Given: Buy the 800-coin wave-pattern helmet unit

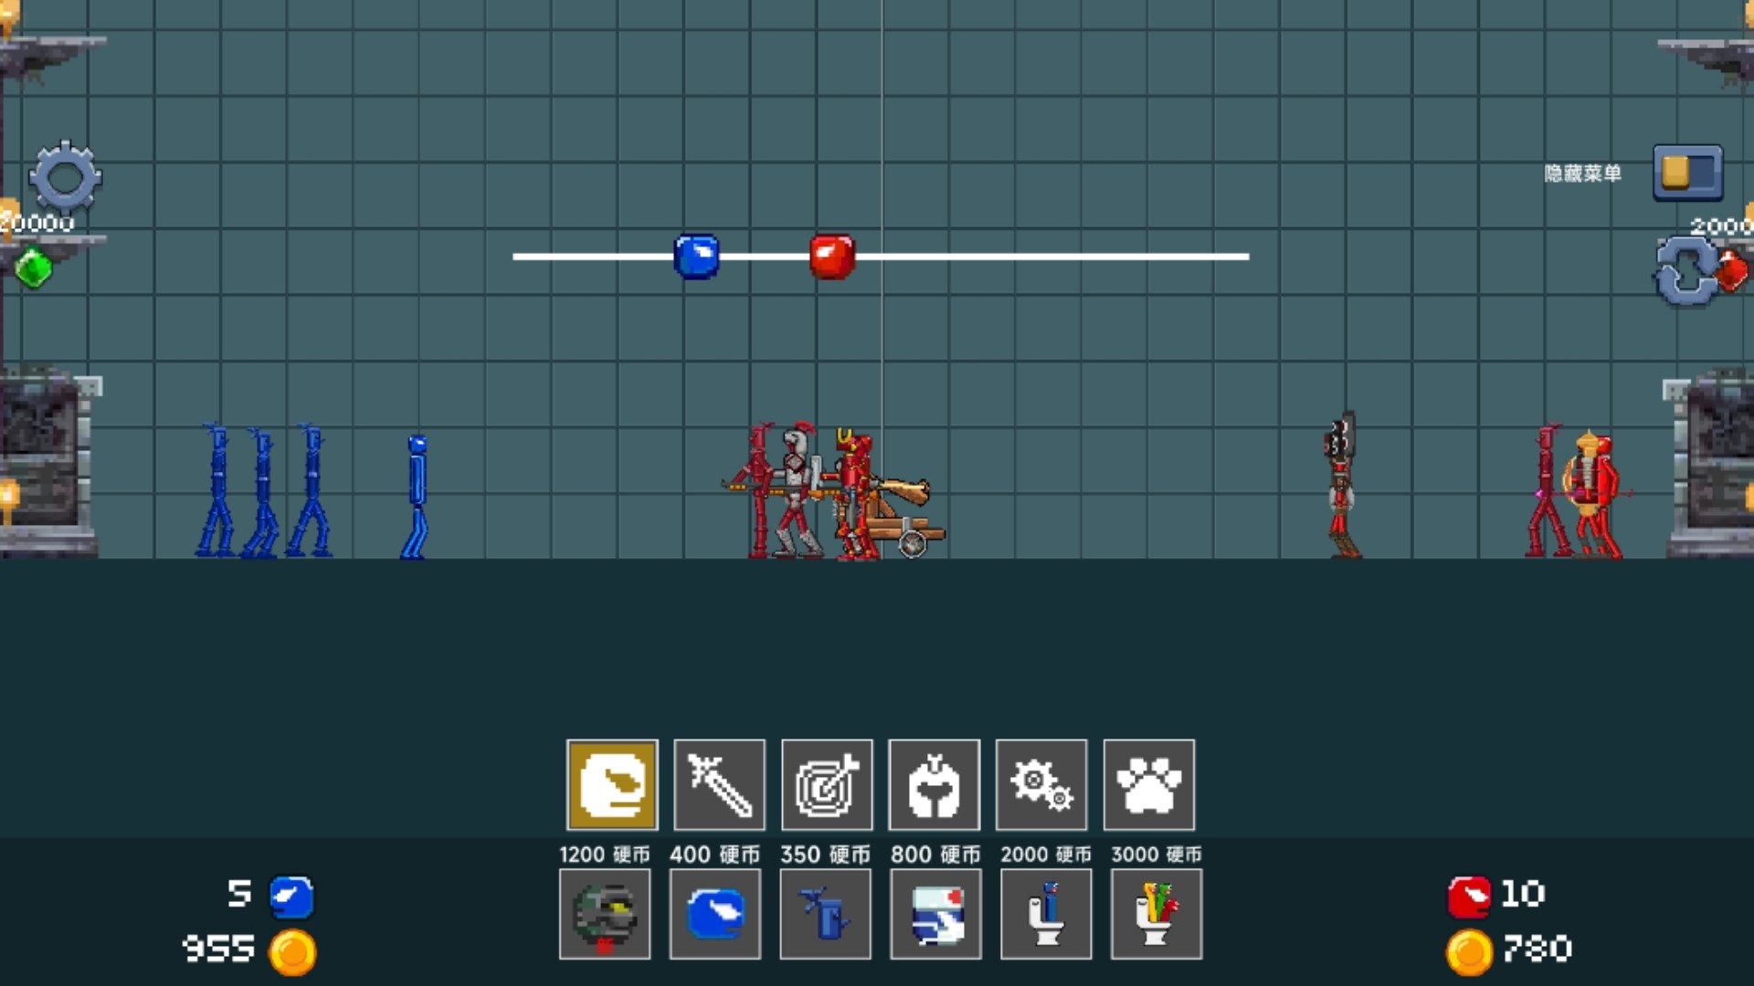Looking at the screenshot, I should pos(936,914).
